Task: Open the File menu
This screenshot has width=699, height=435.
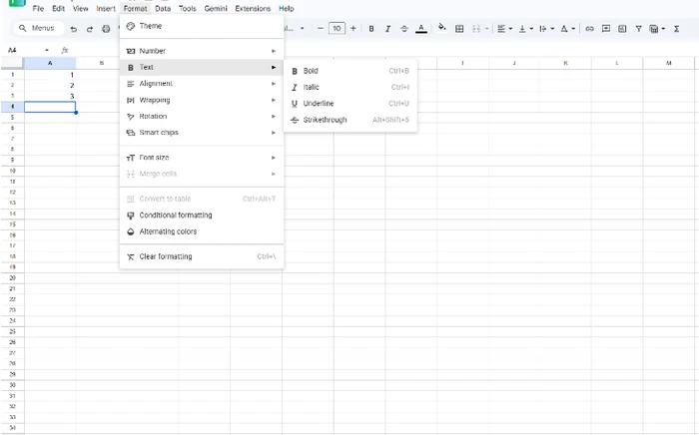Action: tap(38, 8)
